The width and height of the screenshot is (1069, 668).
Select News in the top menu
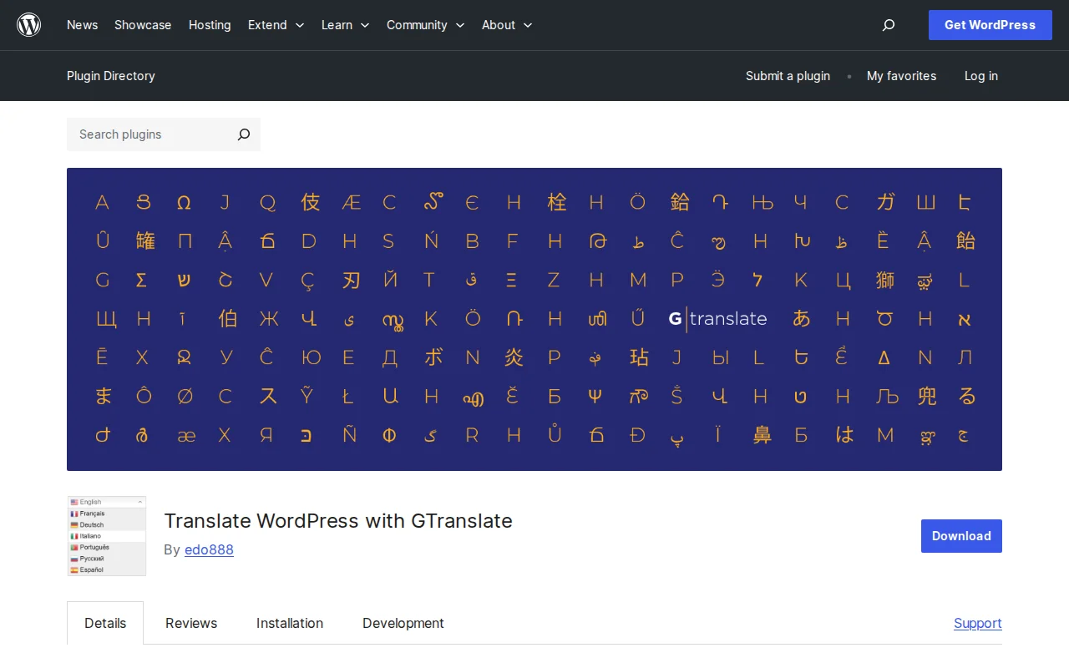pos(82,25)
